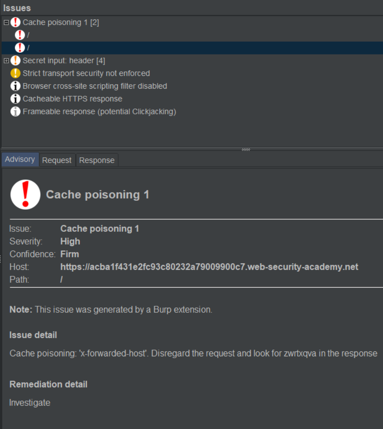
Task: Click the web-security-academy.net host URL
Action: (209, 267)
